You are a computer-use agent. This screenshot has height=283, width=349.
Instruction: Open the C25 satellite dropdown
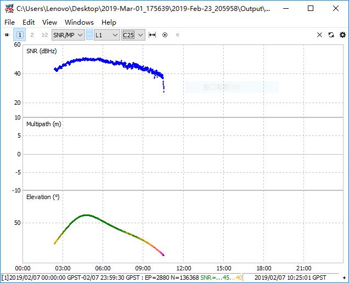click(133, 35)
